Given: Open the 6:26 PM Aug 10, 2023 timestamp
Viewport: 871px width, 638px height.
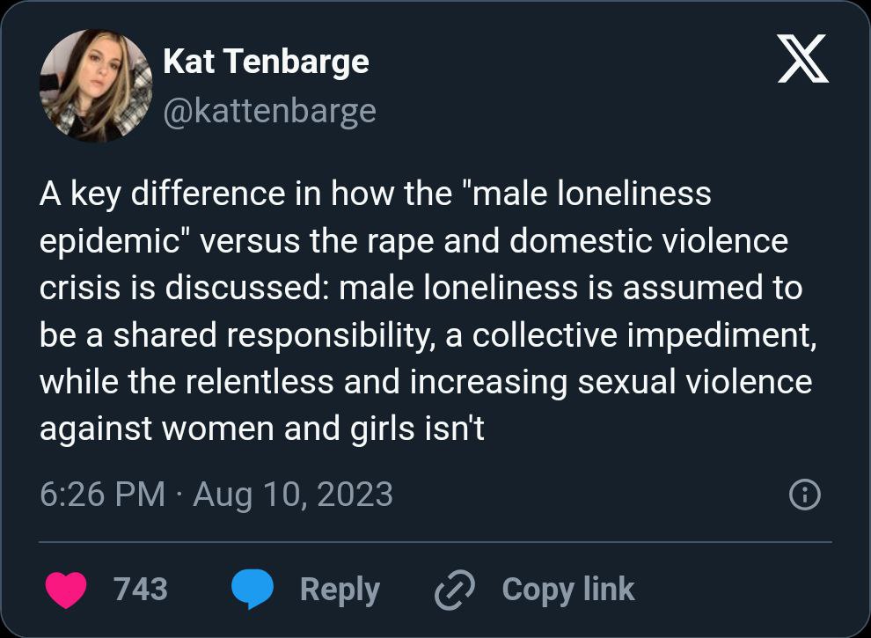Looking at the screenshot, I should [x=216, y=495].
